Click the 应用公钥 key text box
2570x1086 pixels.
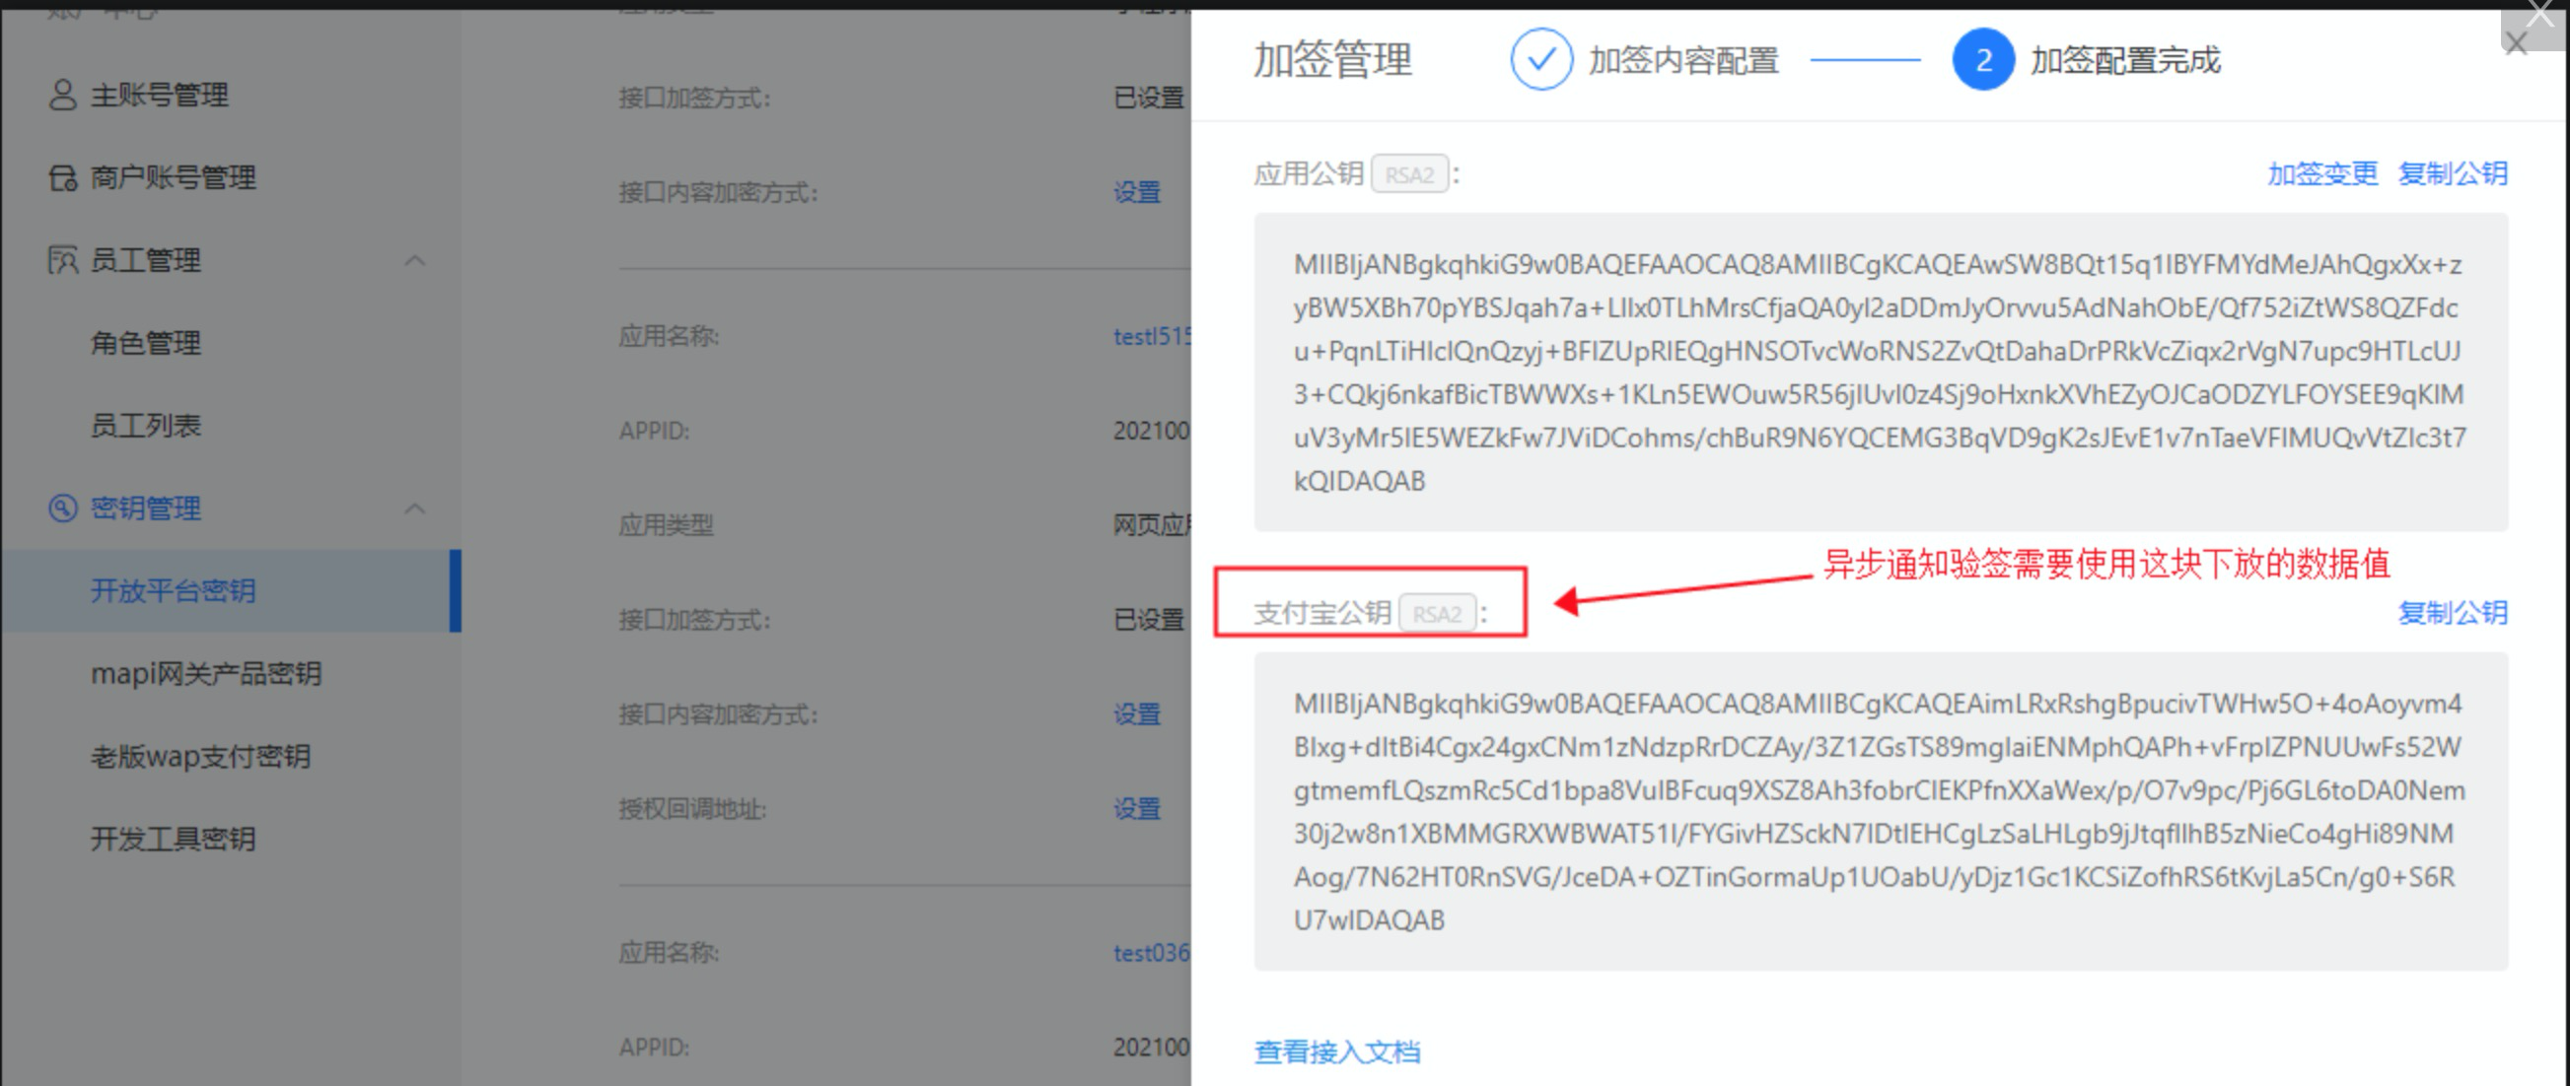[x=1881, y=372]
